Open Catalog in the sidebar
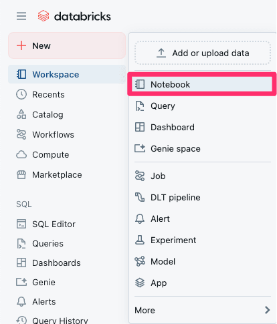The image size is (277, 324). [67, 114]
